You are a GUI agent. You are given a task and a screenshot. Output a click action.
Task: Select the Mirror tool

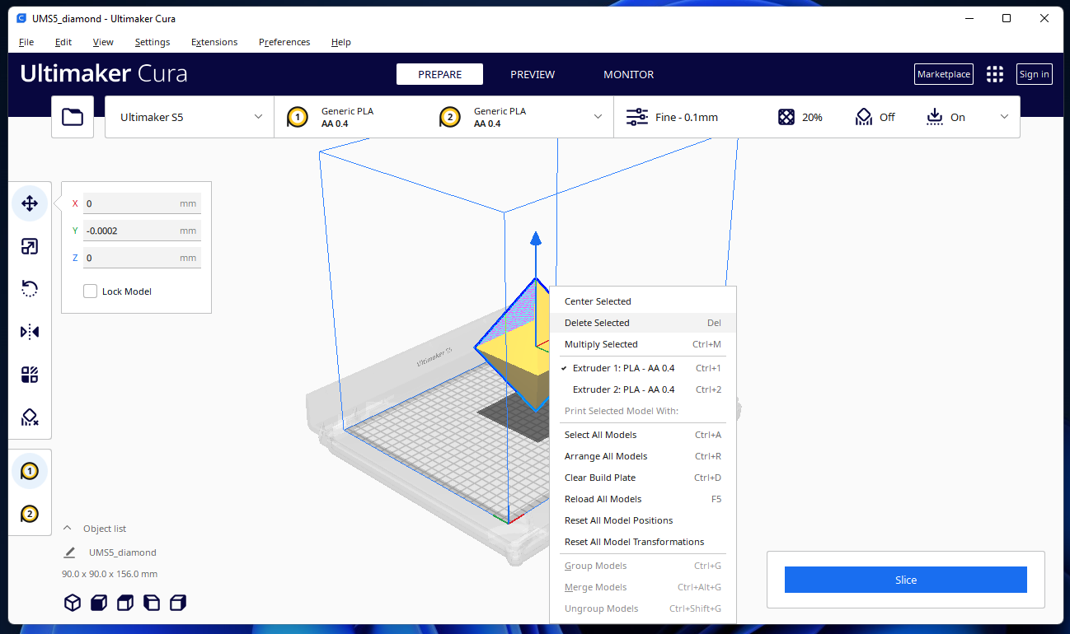[30, 332]
